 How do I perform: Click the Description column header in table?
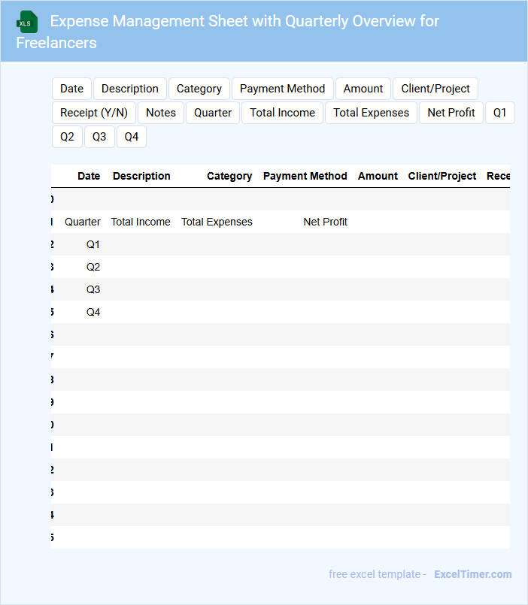coord(141,176)
